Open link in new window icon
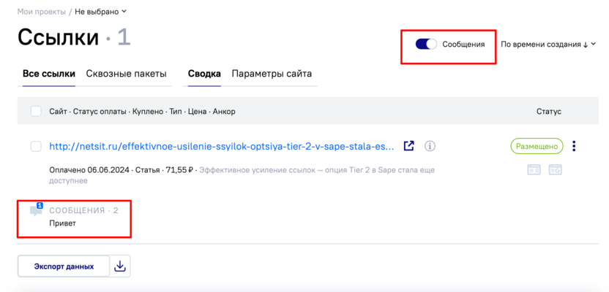The image size is (609, 292). 409,146
